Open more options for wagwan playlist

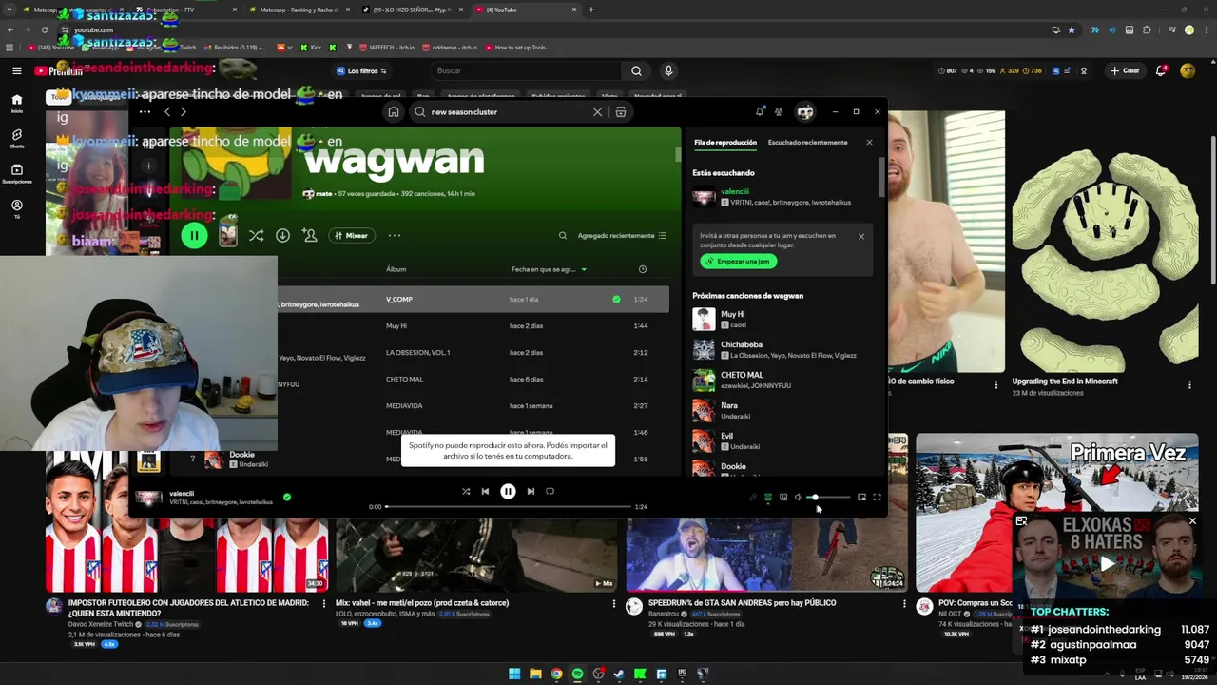point(395,235)
